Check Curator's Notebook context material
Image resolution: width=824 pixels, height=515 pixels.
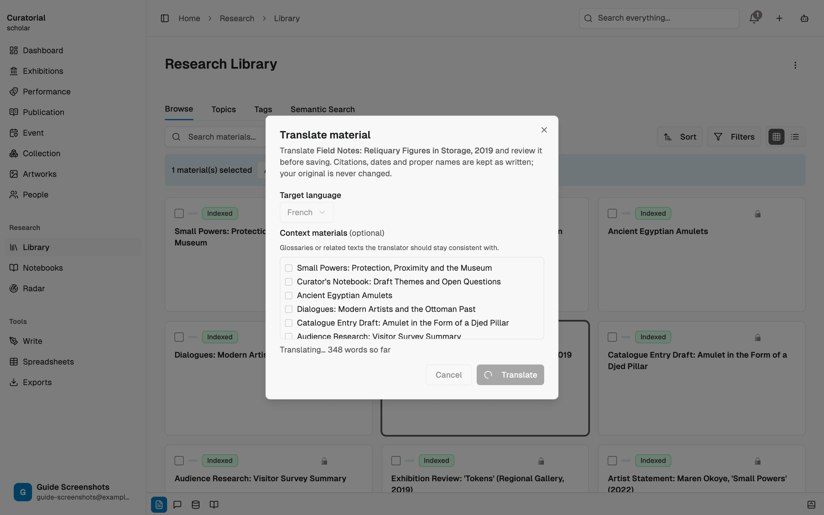(289, 282)
